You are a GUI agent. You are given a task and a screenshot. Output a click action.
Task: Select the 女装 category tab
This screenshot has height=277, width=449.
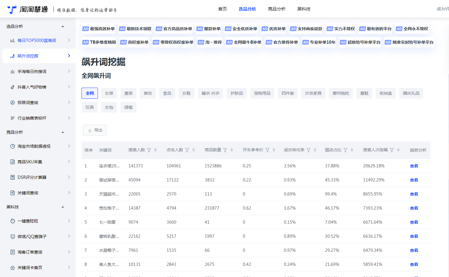(109, 93)
